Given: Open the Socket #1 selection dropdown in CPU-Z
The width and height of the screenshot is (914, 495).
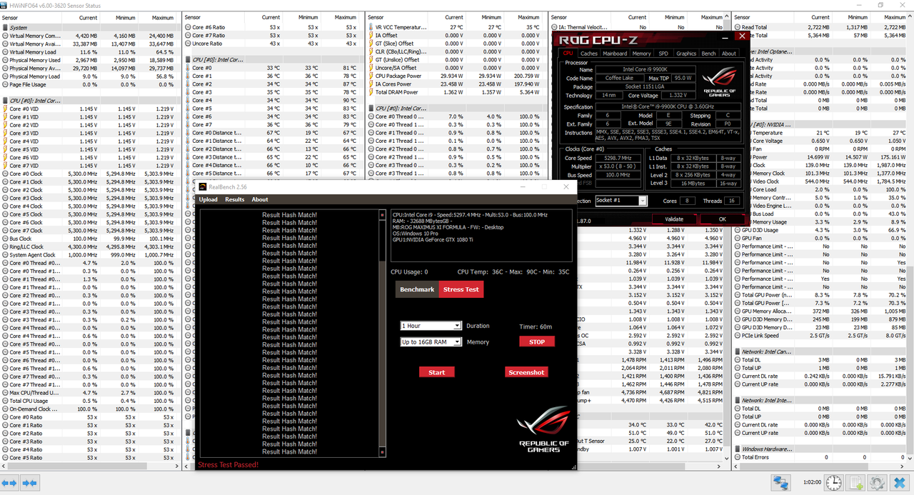Looking at the screenshot, I should coord(621,201).
